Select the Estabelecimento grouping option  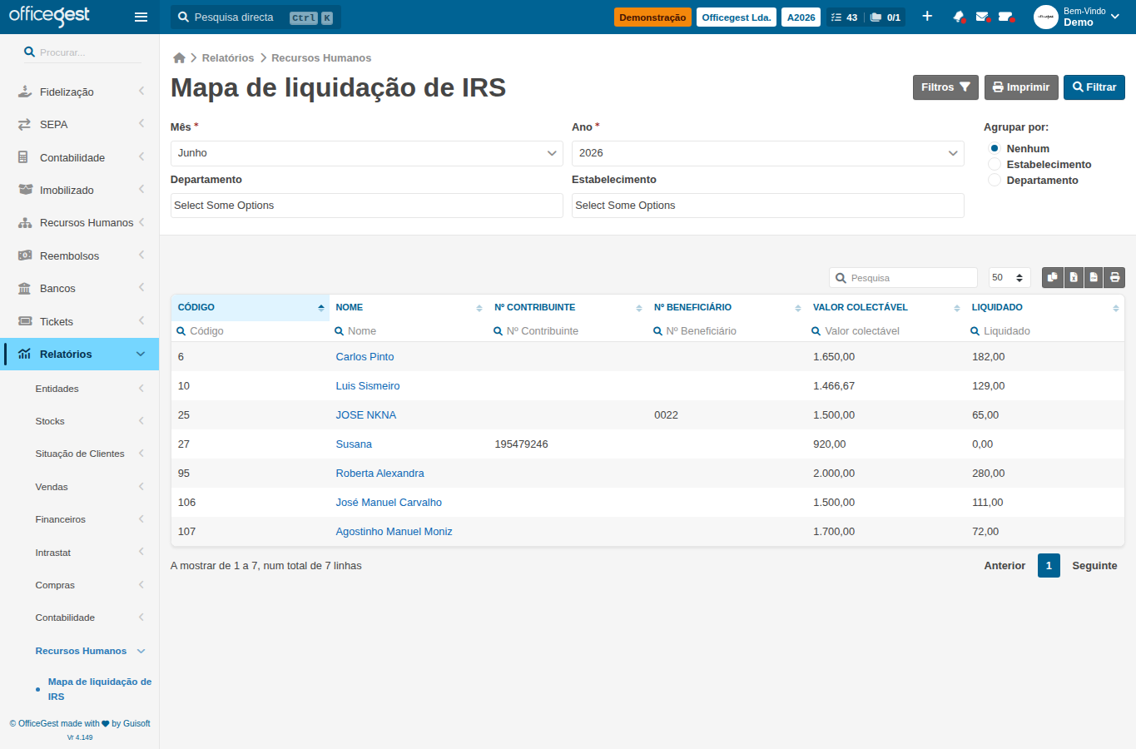[994, 164]
